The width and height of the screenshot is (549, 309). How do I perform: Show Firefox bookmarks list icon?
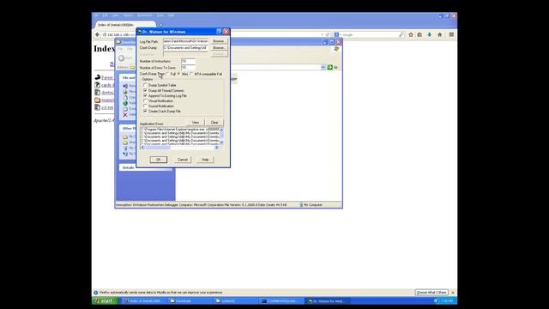419,34
